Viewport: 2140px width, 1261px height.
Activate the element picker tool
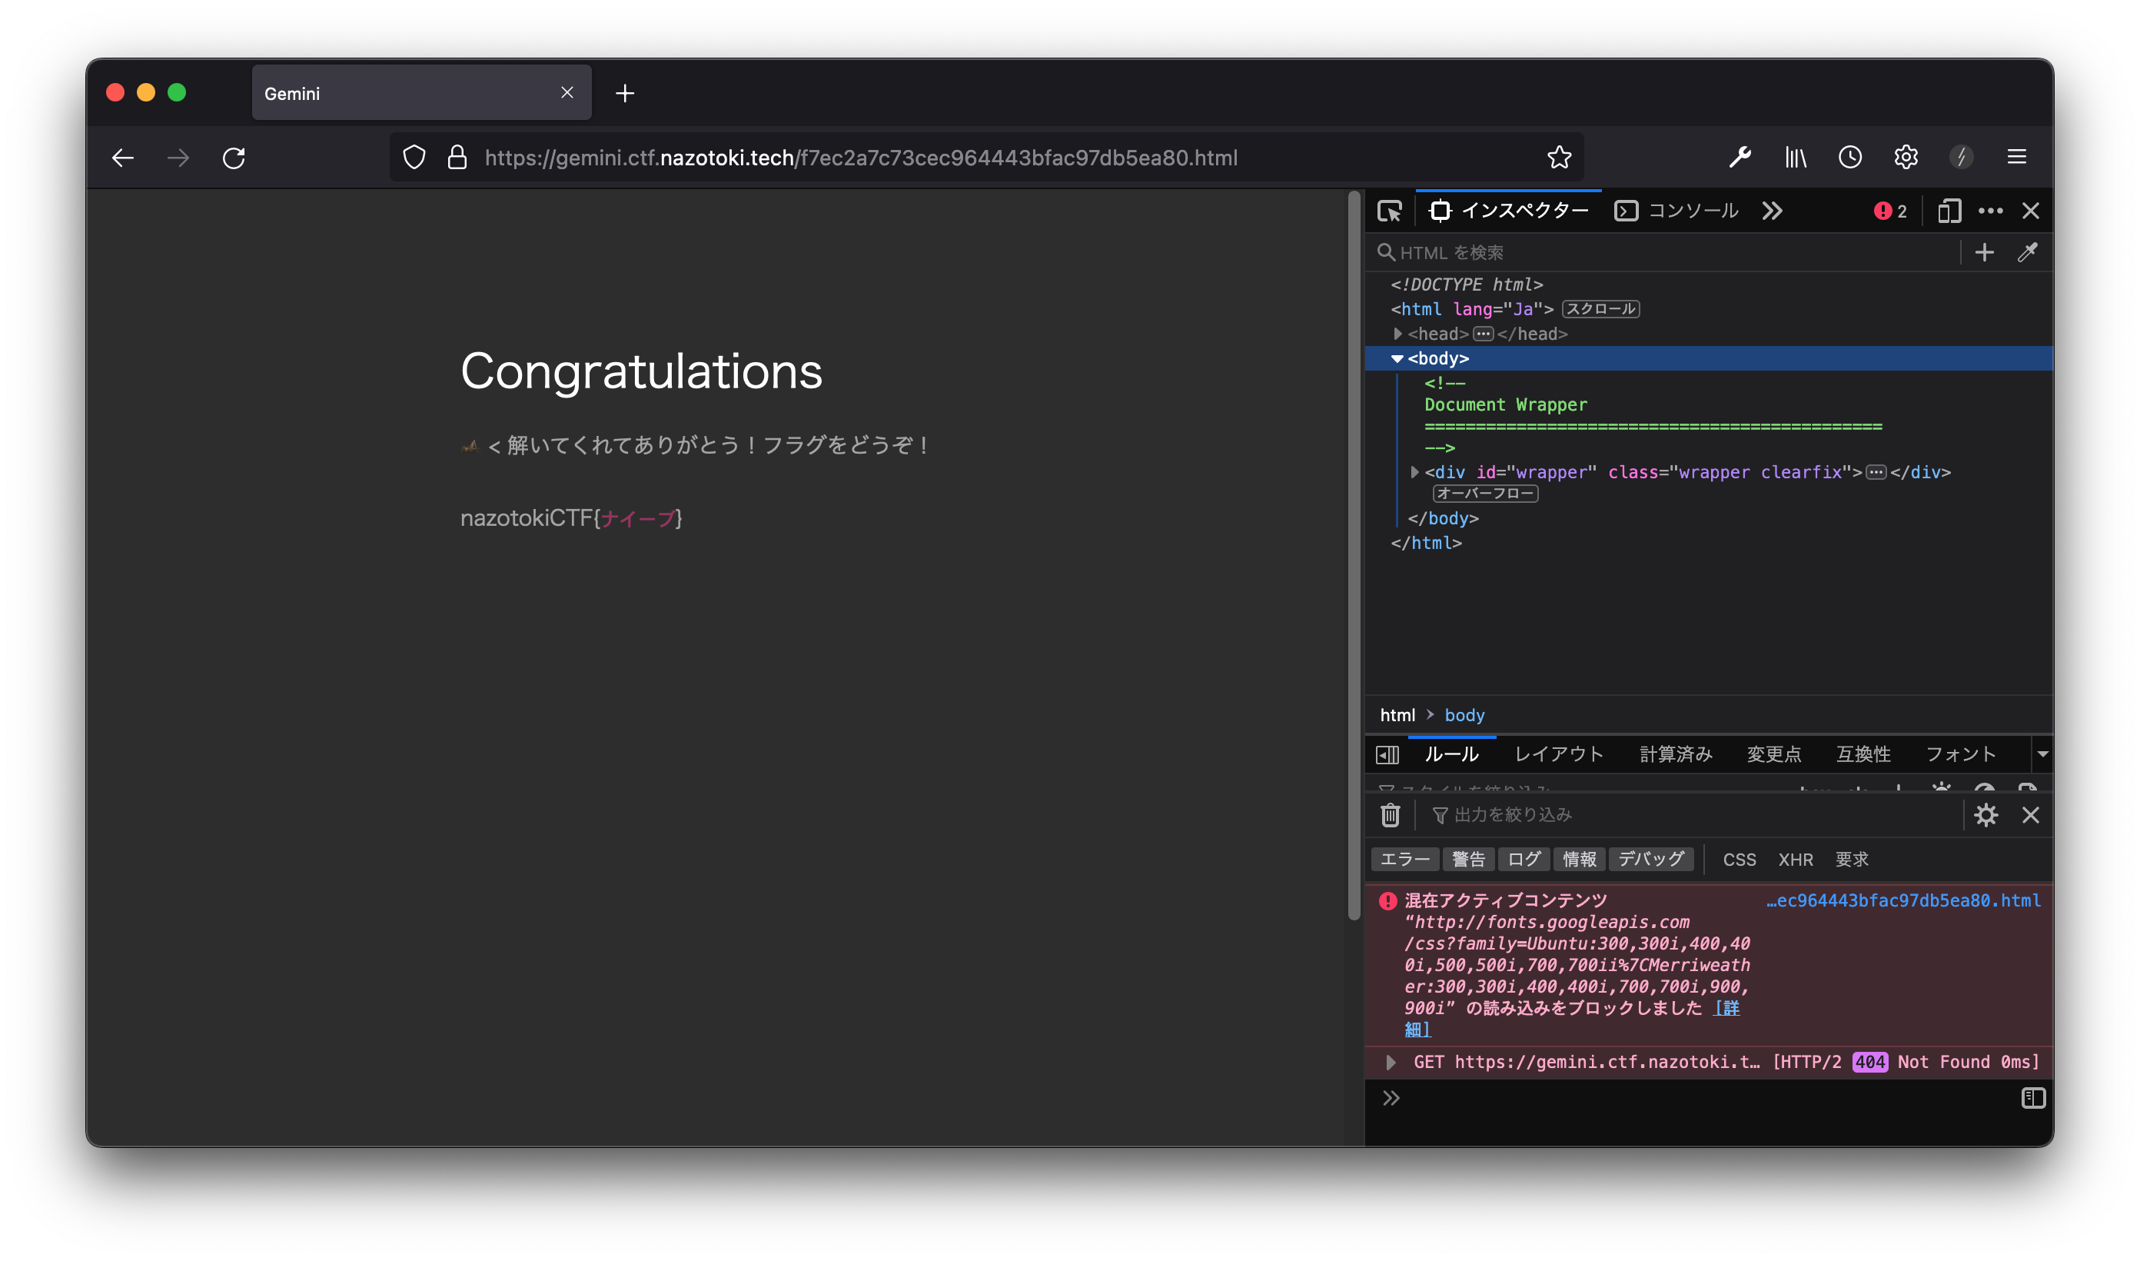coord(1389,211)
